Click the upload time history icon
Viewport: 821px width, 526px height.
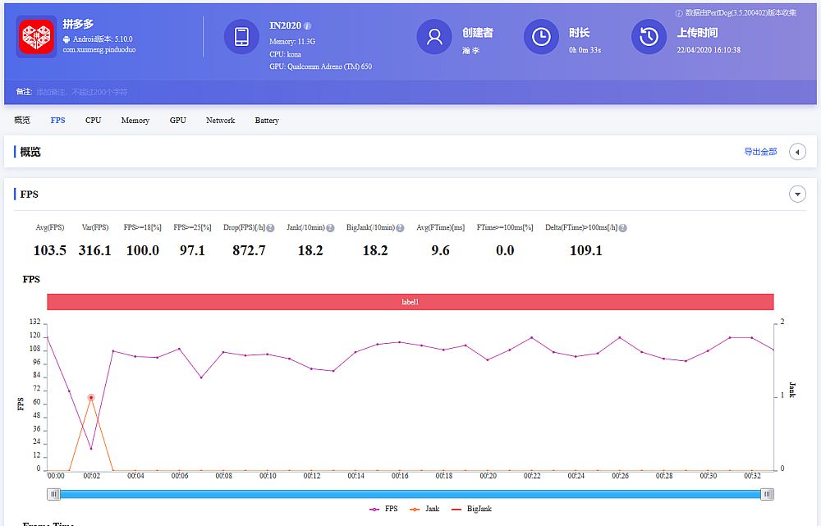tap(649, 37)
